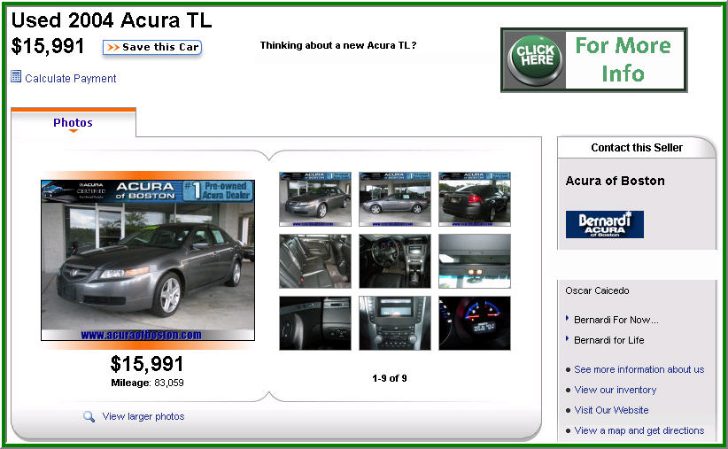Open View a map and get directions
Image resolution: width=728 pixels, height=449 pixels.
(639, 431)
